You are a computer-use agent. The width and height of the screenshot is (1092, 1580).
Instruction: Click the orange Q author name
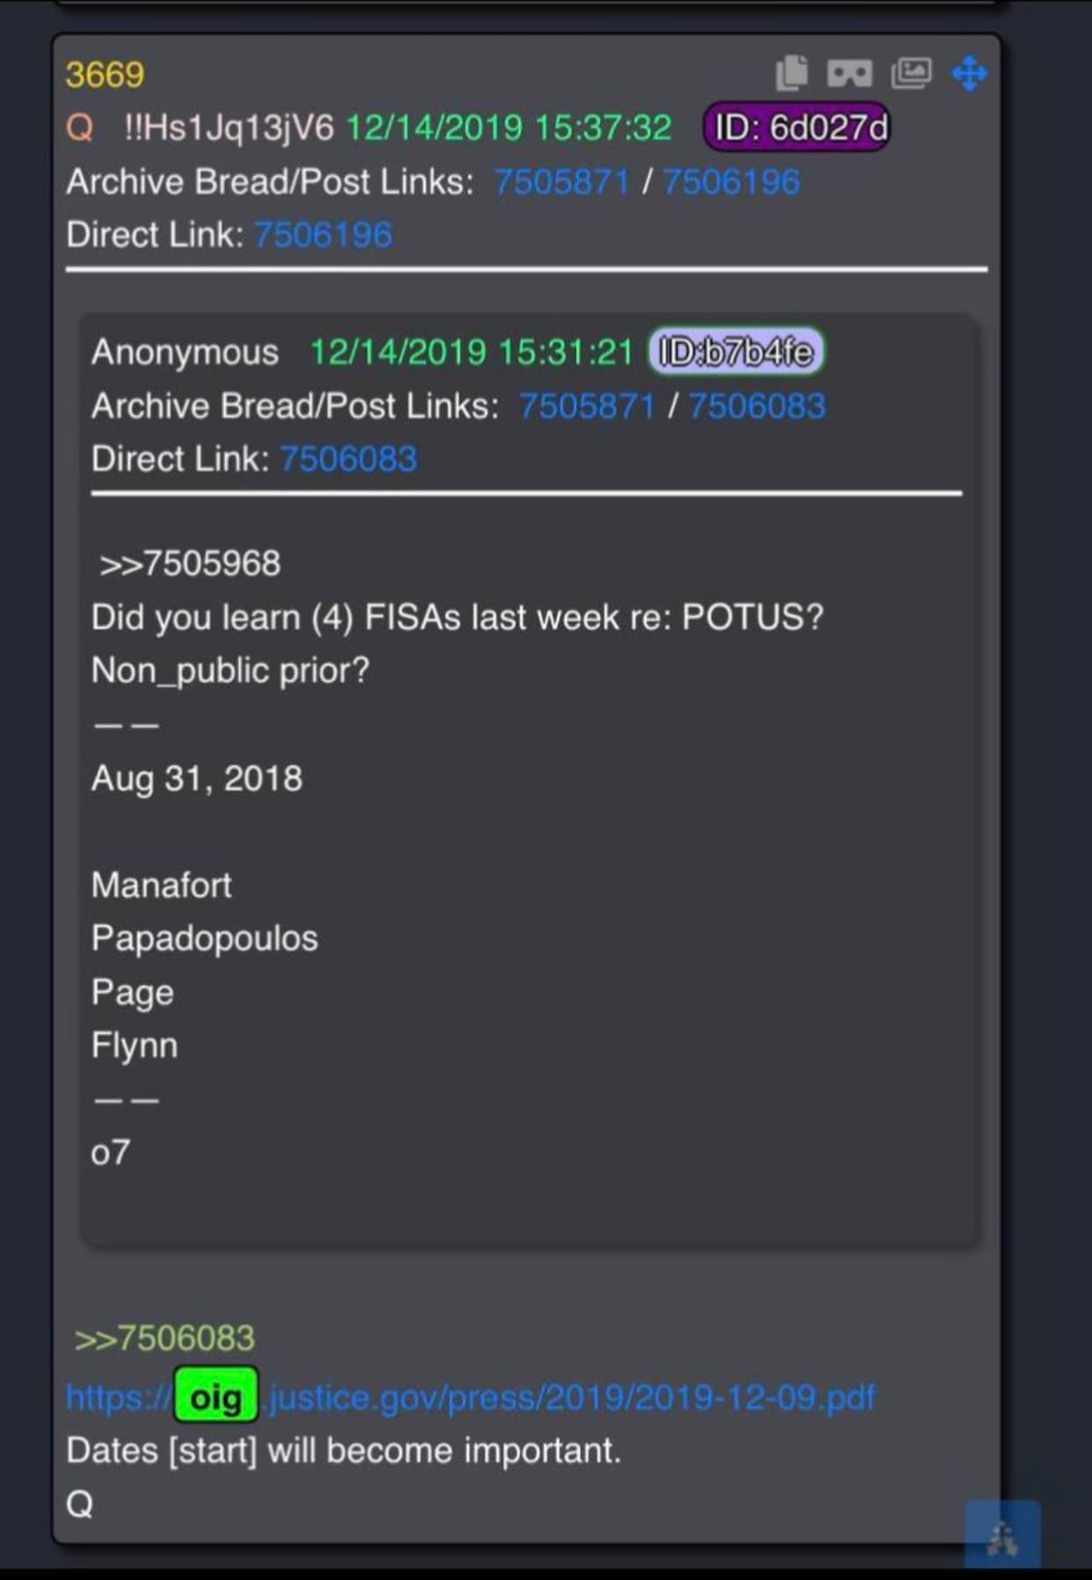[x=79, y=128]
